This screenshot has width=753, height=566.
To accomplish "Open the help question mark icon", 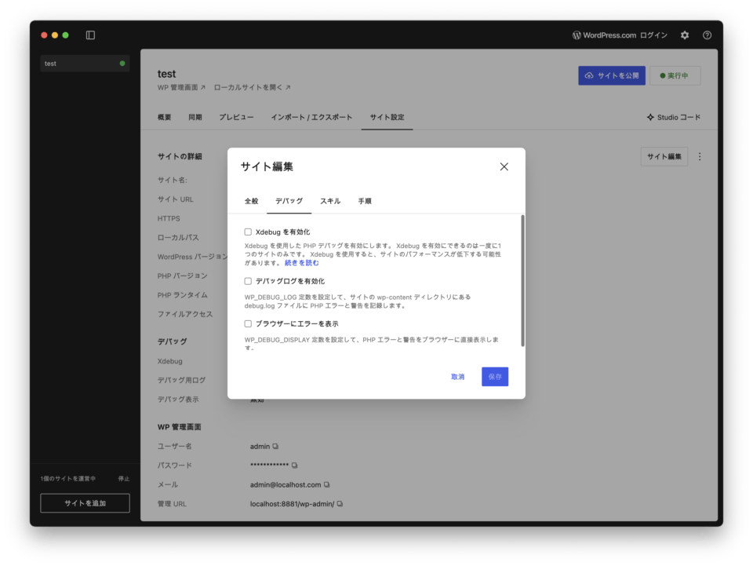I will click(x=707, y=35).
